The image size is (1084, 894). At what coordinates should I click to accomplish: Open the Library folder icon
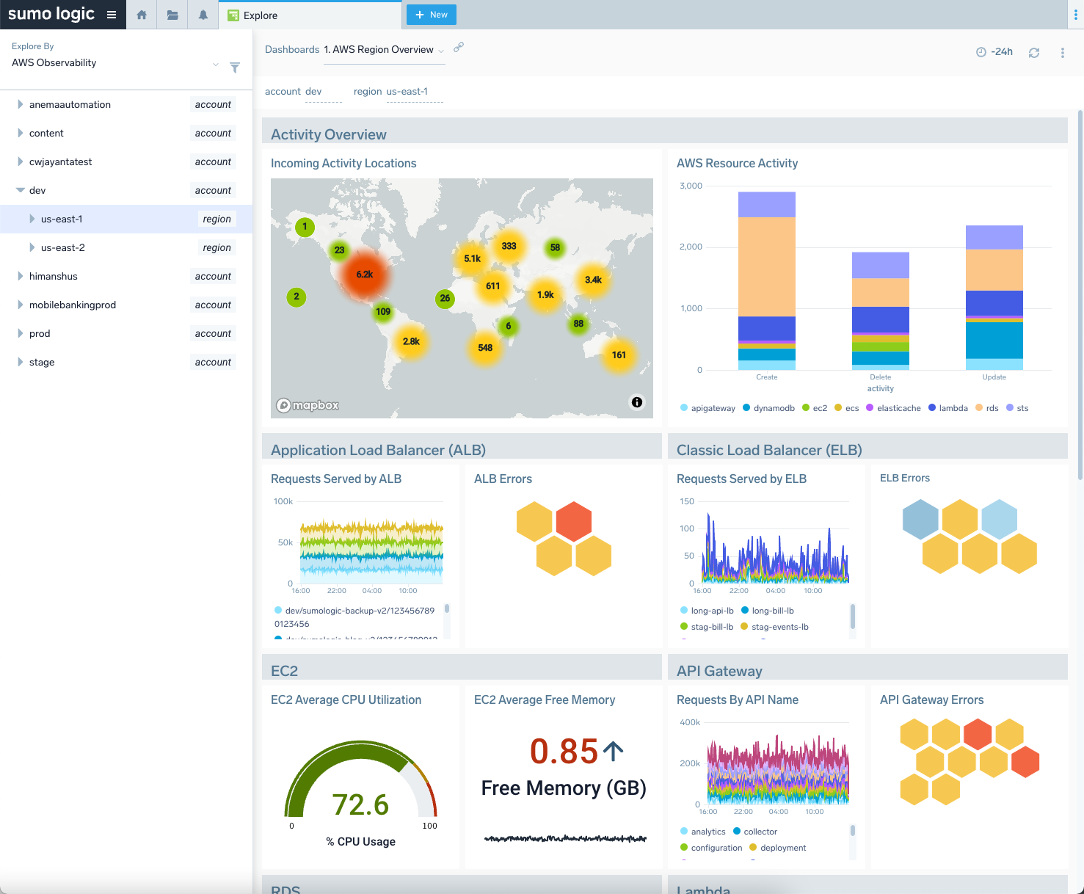click(x=172, y=15)
